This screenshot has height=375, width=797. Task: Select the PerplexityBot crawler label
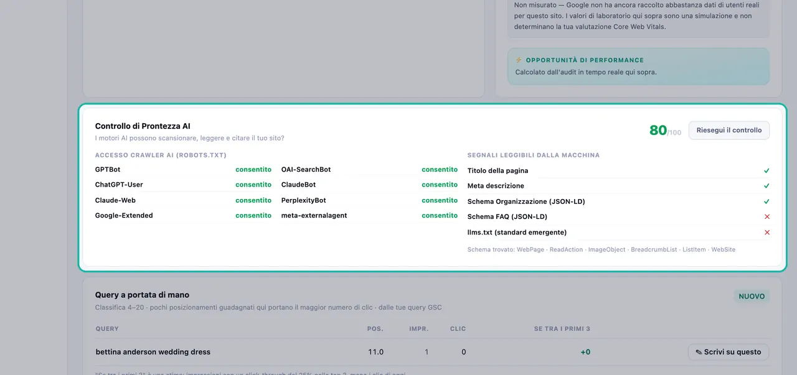303,200
